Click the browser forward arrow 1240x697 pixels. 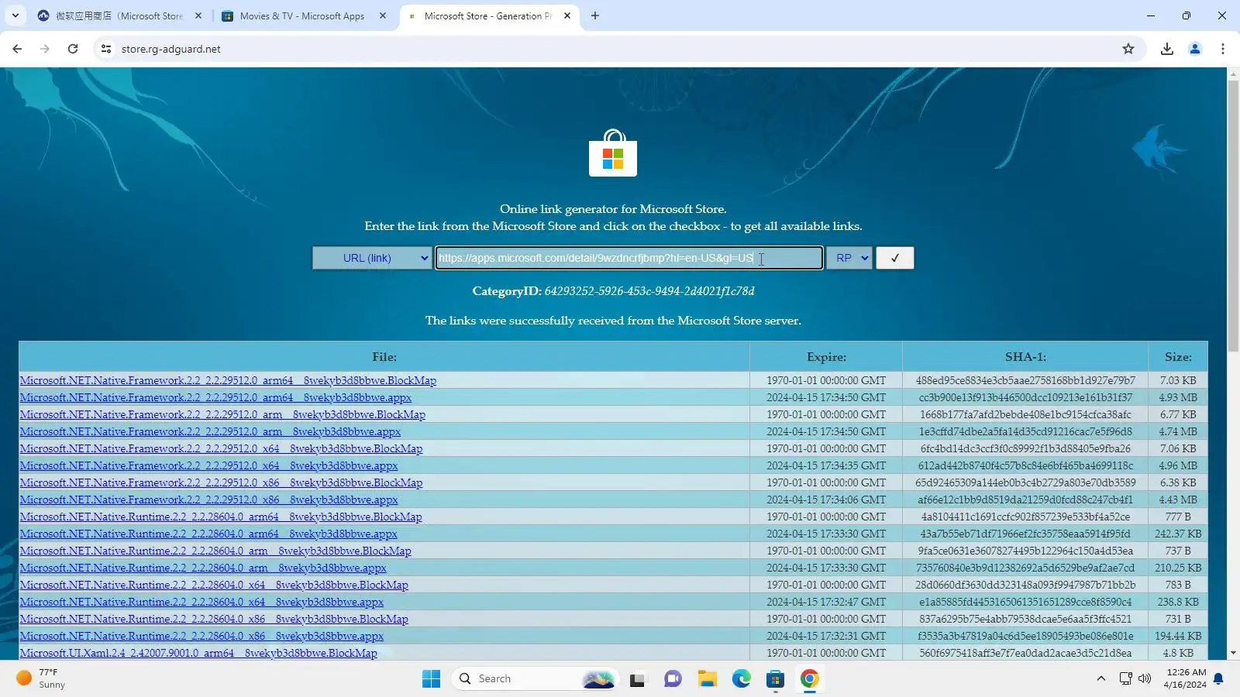[x=45, y=49]
